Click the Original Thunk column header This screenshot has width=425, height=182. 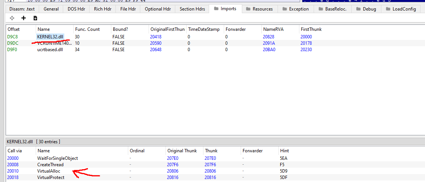coord(184,151)
